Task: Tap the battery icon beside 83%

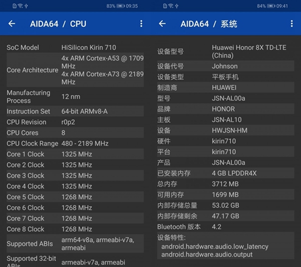Action: point(121,6)
